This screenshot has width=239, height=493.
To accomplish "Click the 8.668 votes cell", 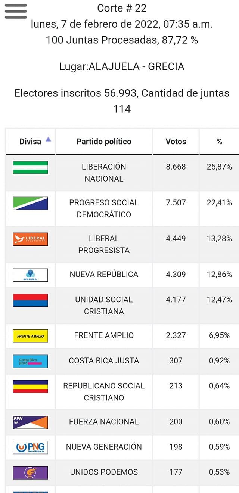I will (176, 167).
